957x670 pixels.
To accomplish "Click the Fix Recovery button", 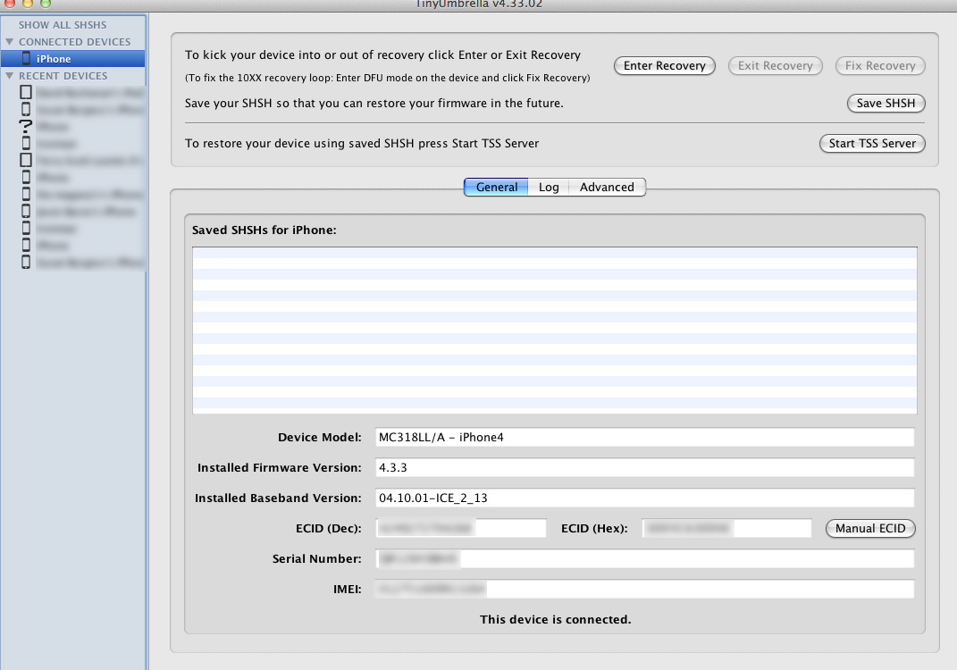I will tap(880, 66).
